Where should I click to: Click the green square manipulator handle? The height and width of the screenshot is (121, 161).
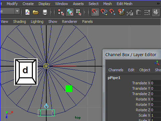pos(69,89)
